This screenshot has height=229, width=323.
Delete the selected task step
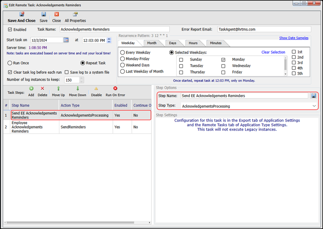[42, 89]
